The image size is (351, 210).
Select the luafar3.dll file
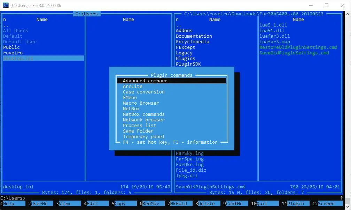pos(275,36)
